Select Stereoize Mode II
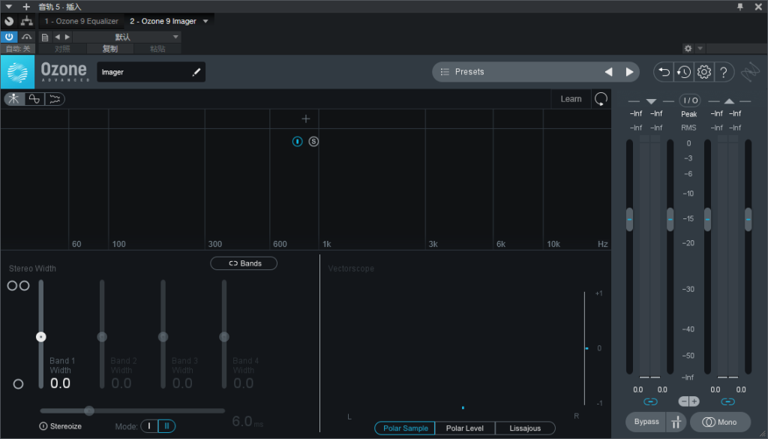The height and width of the screenshot is (439, 768). (x=166, y=426)
